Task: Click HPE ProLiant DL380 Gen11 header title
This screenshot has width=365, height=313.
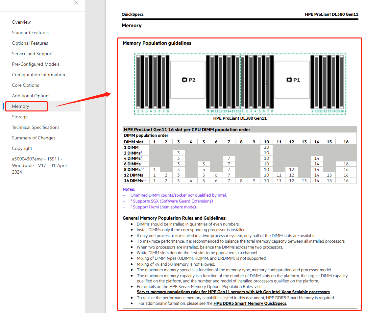Action: (x=331, y=14)
